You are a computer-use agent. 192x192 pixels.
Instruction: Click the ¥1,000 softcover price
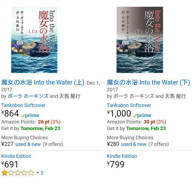pyautogui.click(x=119, y=114)
